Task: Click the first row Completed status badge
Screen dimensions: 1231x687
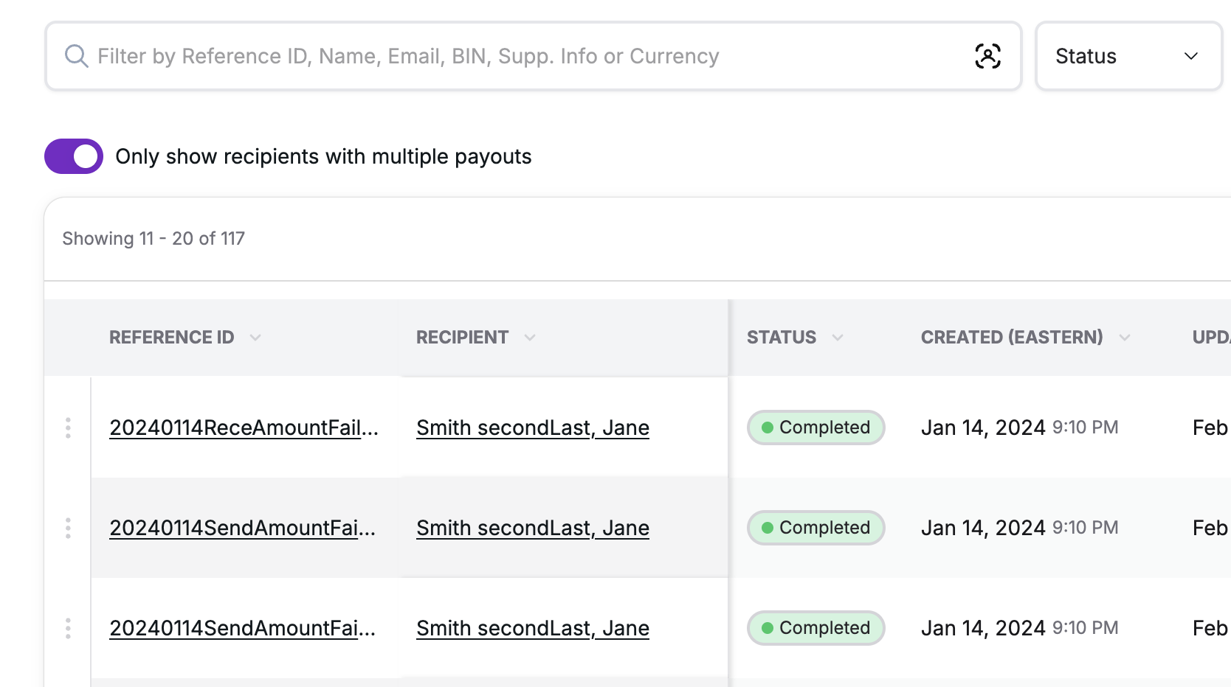Action: point(816,428)
